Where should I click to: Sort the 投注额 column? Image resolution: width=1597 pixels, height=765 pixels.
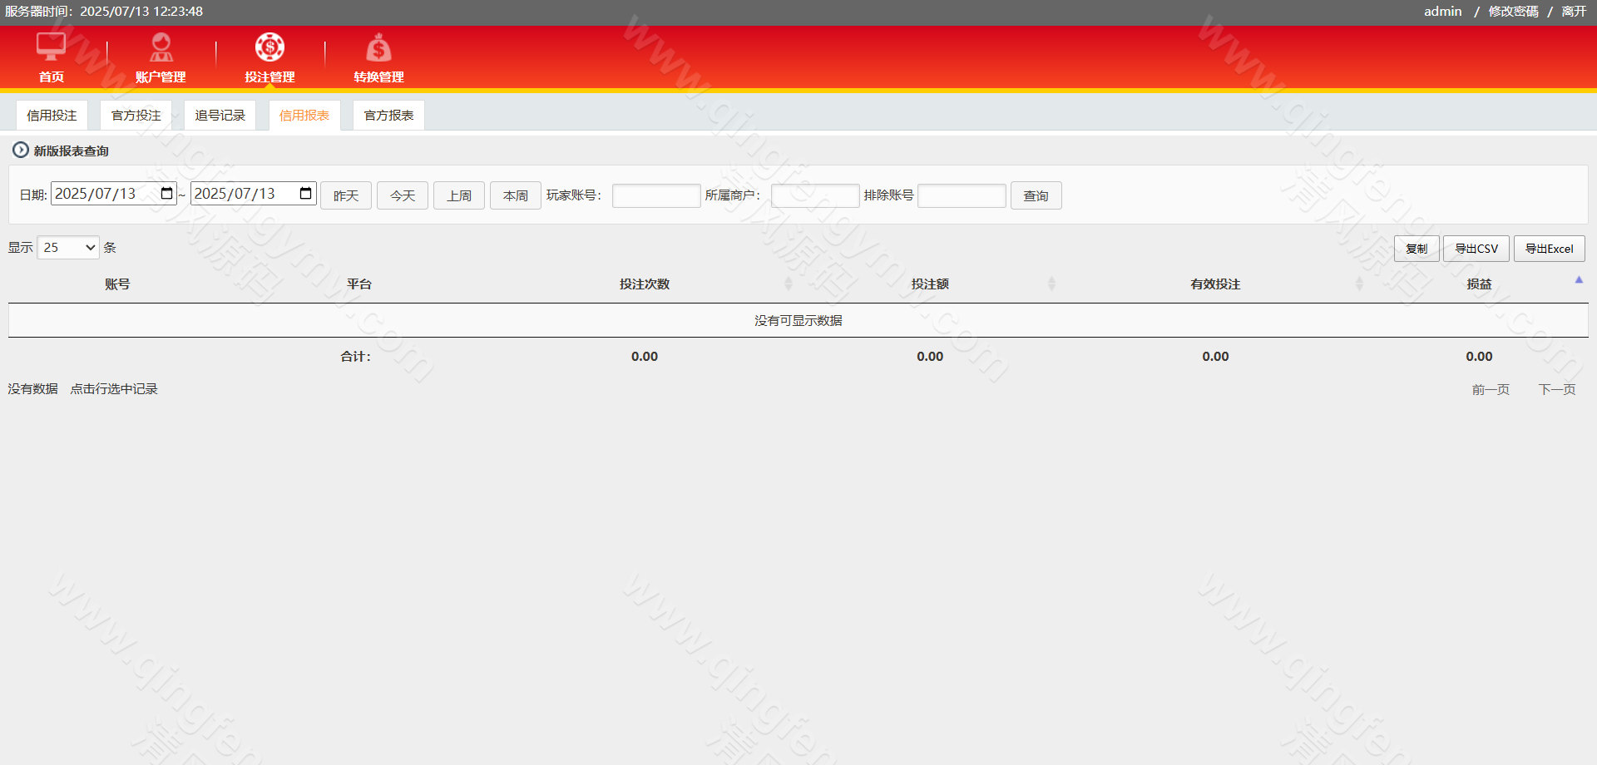pyautogui.click(x=1051, y=284)
